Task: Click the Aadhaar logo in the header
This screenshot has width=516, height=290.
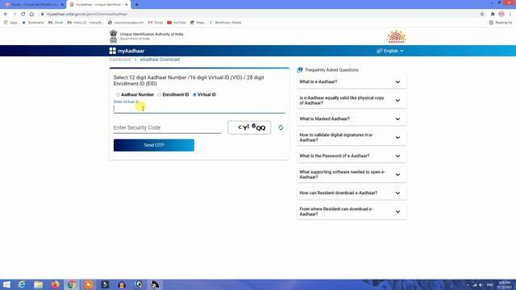Action: tap(396, 36)
